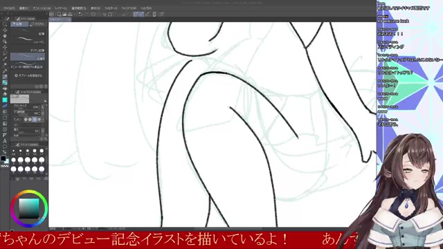Select the Move layer tool
Image resolution: width=443 pixels, height=249 pixels.
5,47
